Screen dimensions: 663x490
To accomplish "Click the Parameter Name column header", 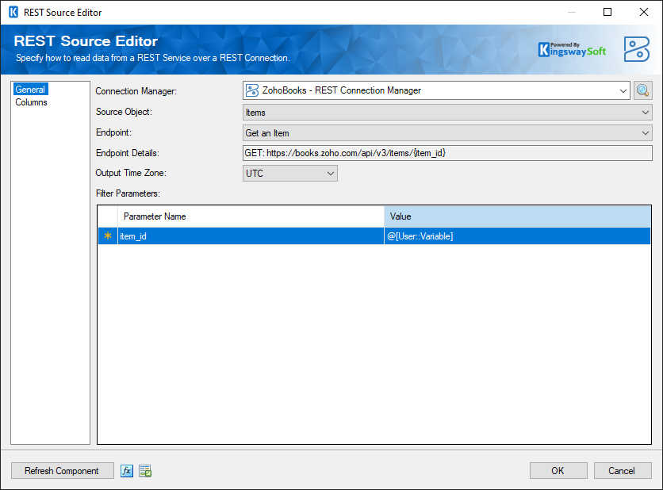I will coord(251,216).
